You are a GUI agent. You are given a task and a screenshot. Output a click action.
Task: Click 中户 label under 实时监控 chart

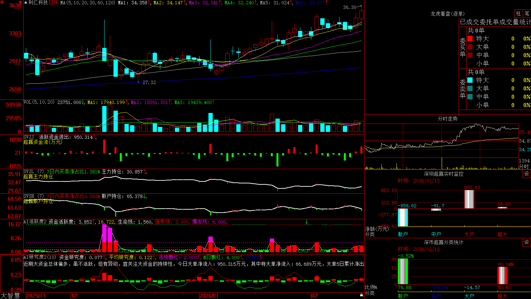436,234
